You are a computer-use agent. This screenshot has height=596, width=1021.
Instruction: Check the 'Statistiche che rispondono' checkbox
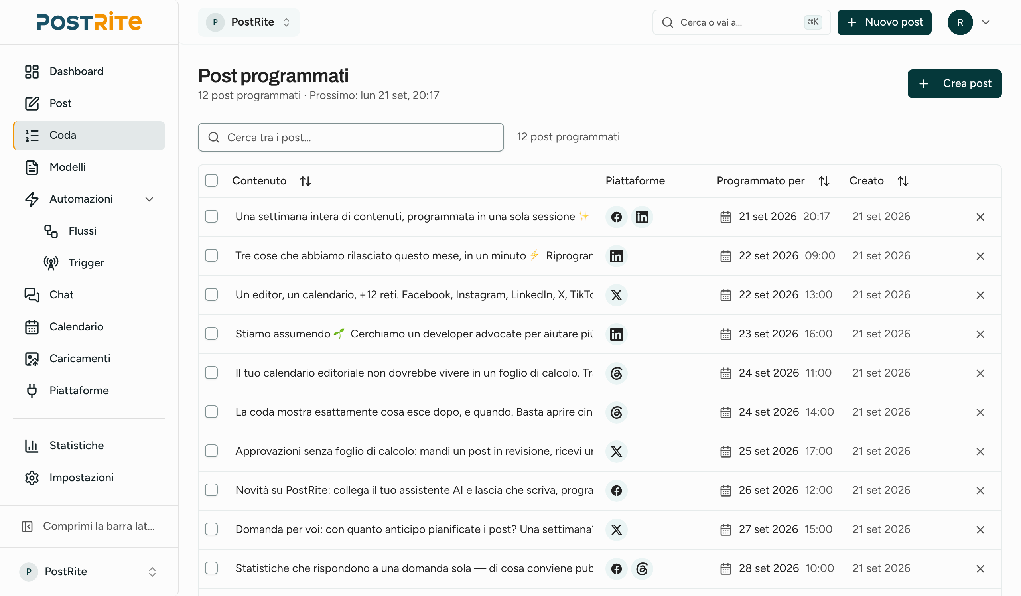211,568
